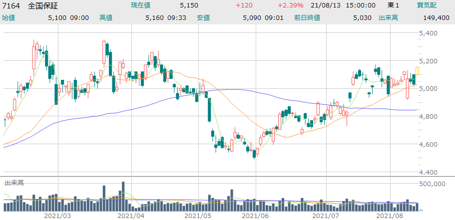Click the 5,400 price axis label
This screenshot has width=455, height=220.
pos(429,33)
